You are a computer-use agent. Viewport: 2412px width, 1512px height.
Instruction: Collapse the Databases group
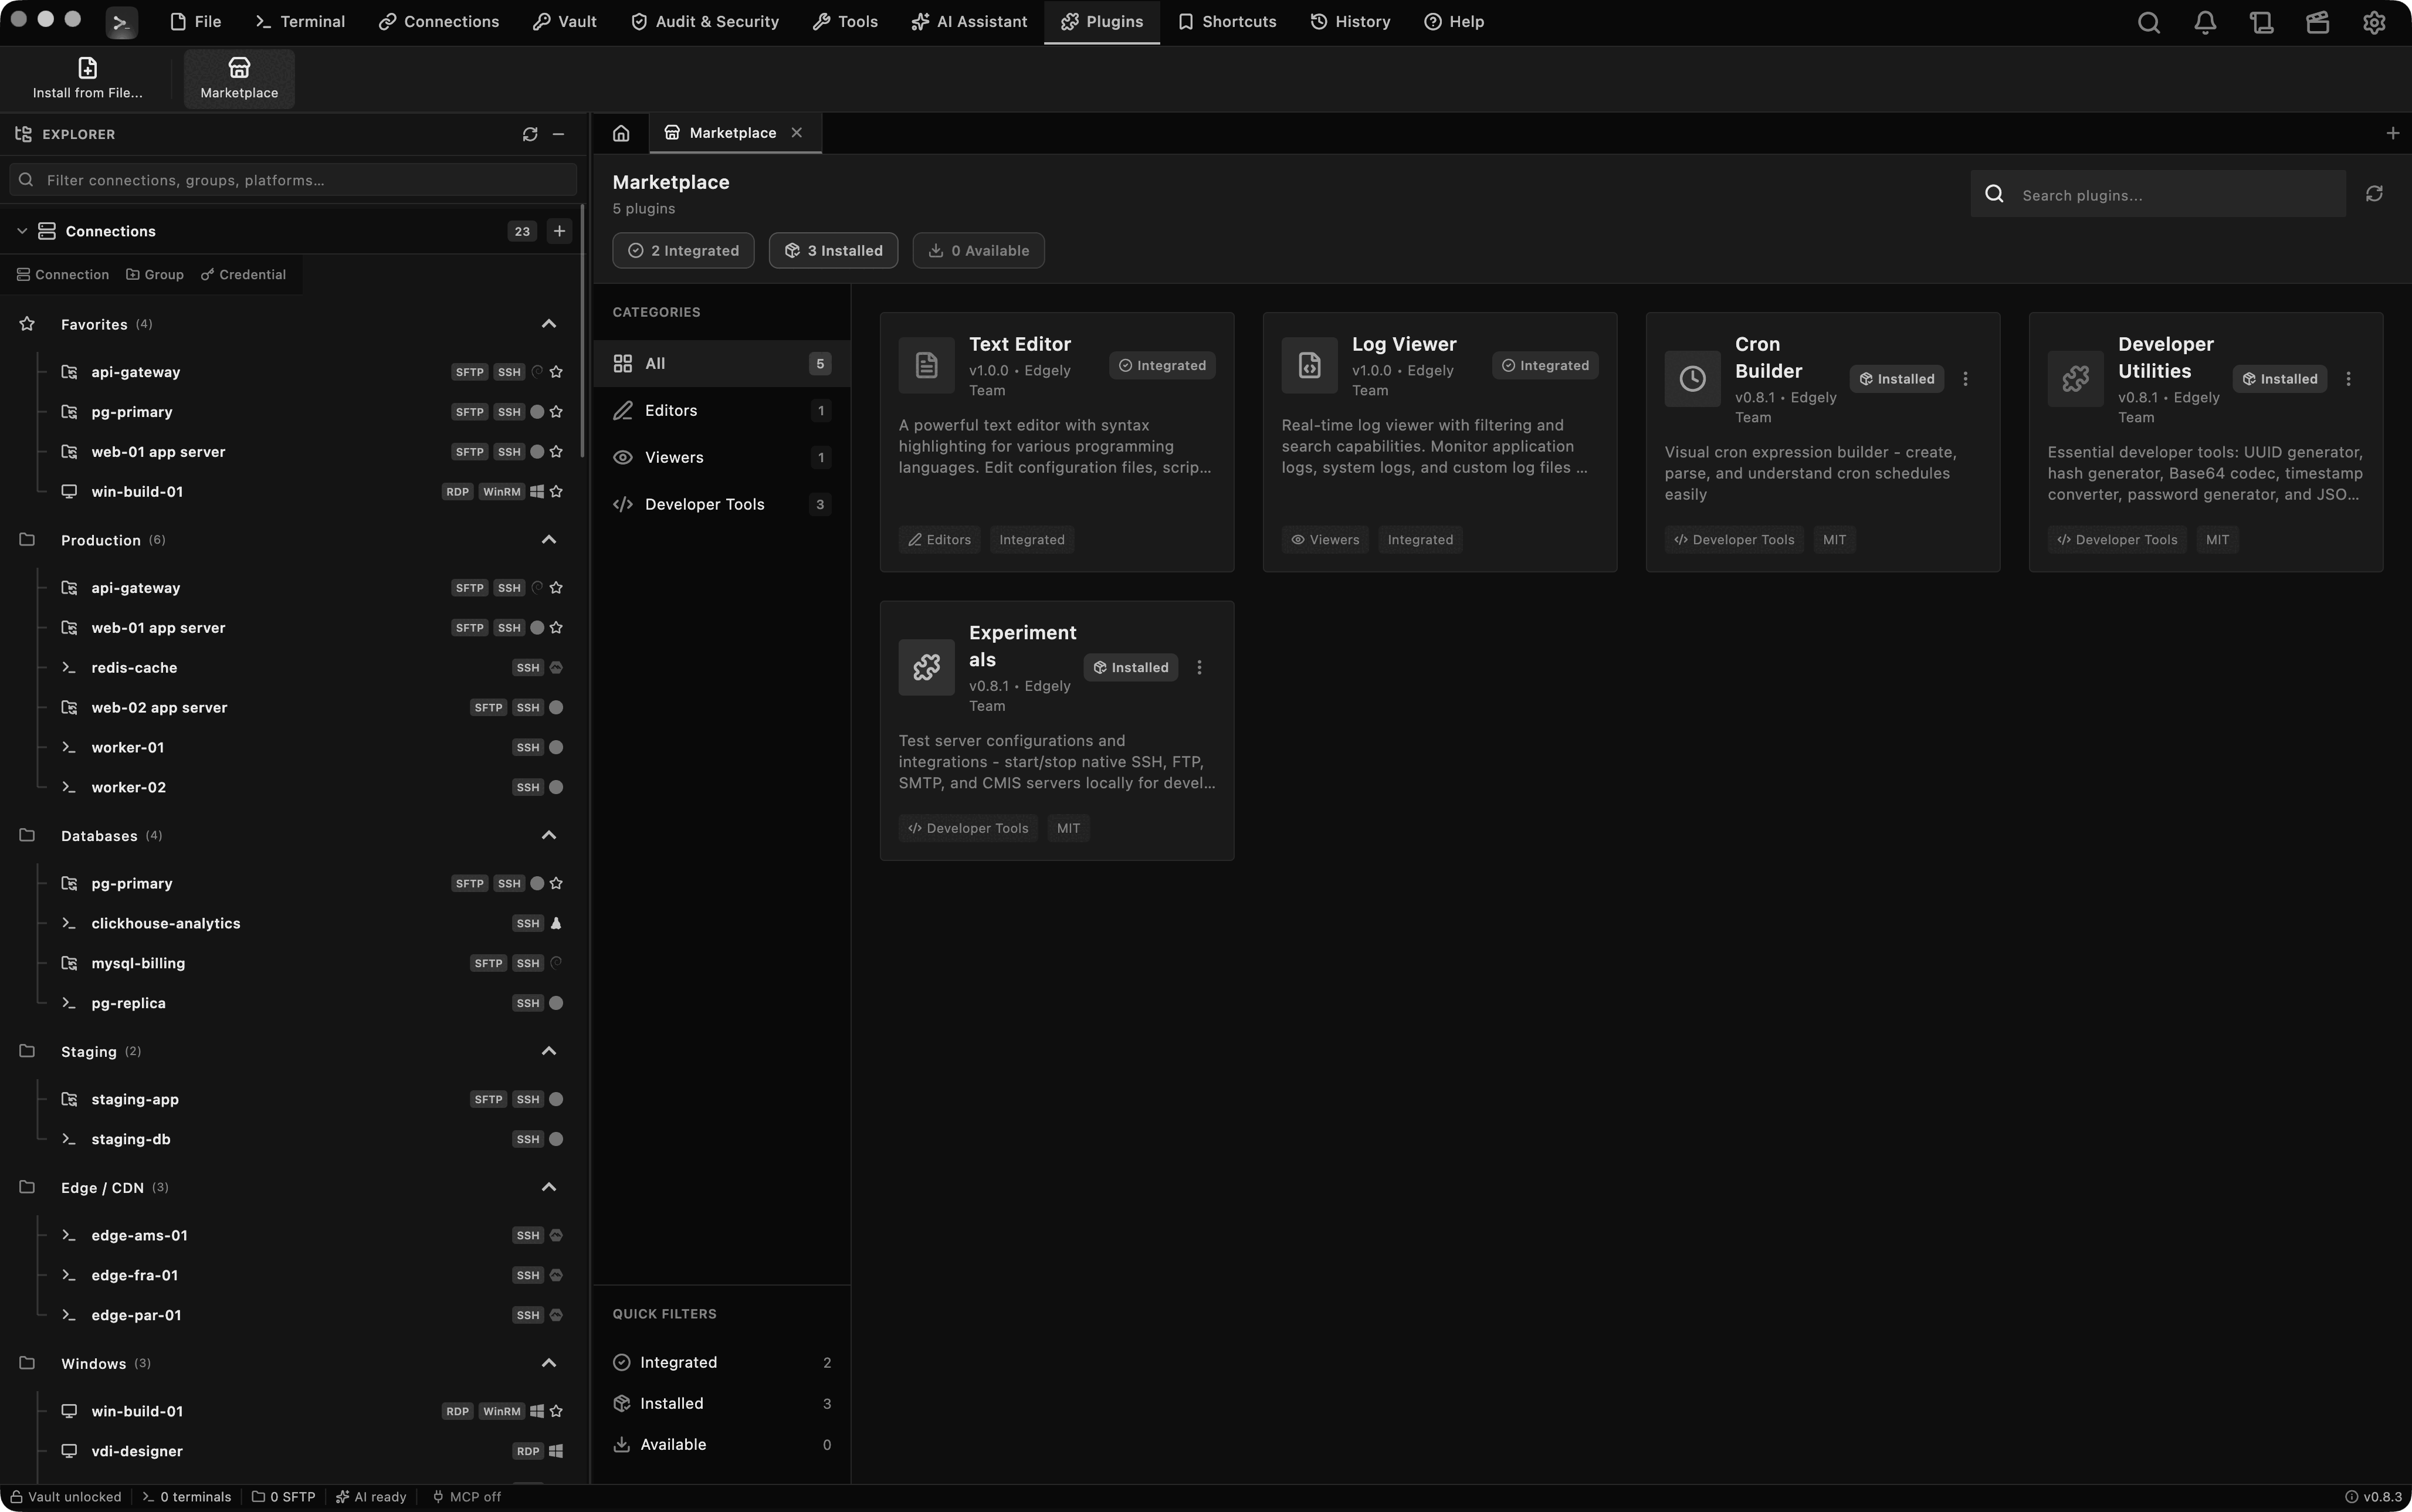click(x=549, y=836)
